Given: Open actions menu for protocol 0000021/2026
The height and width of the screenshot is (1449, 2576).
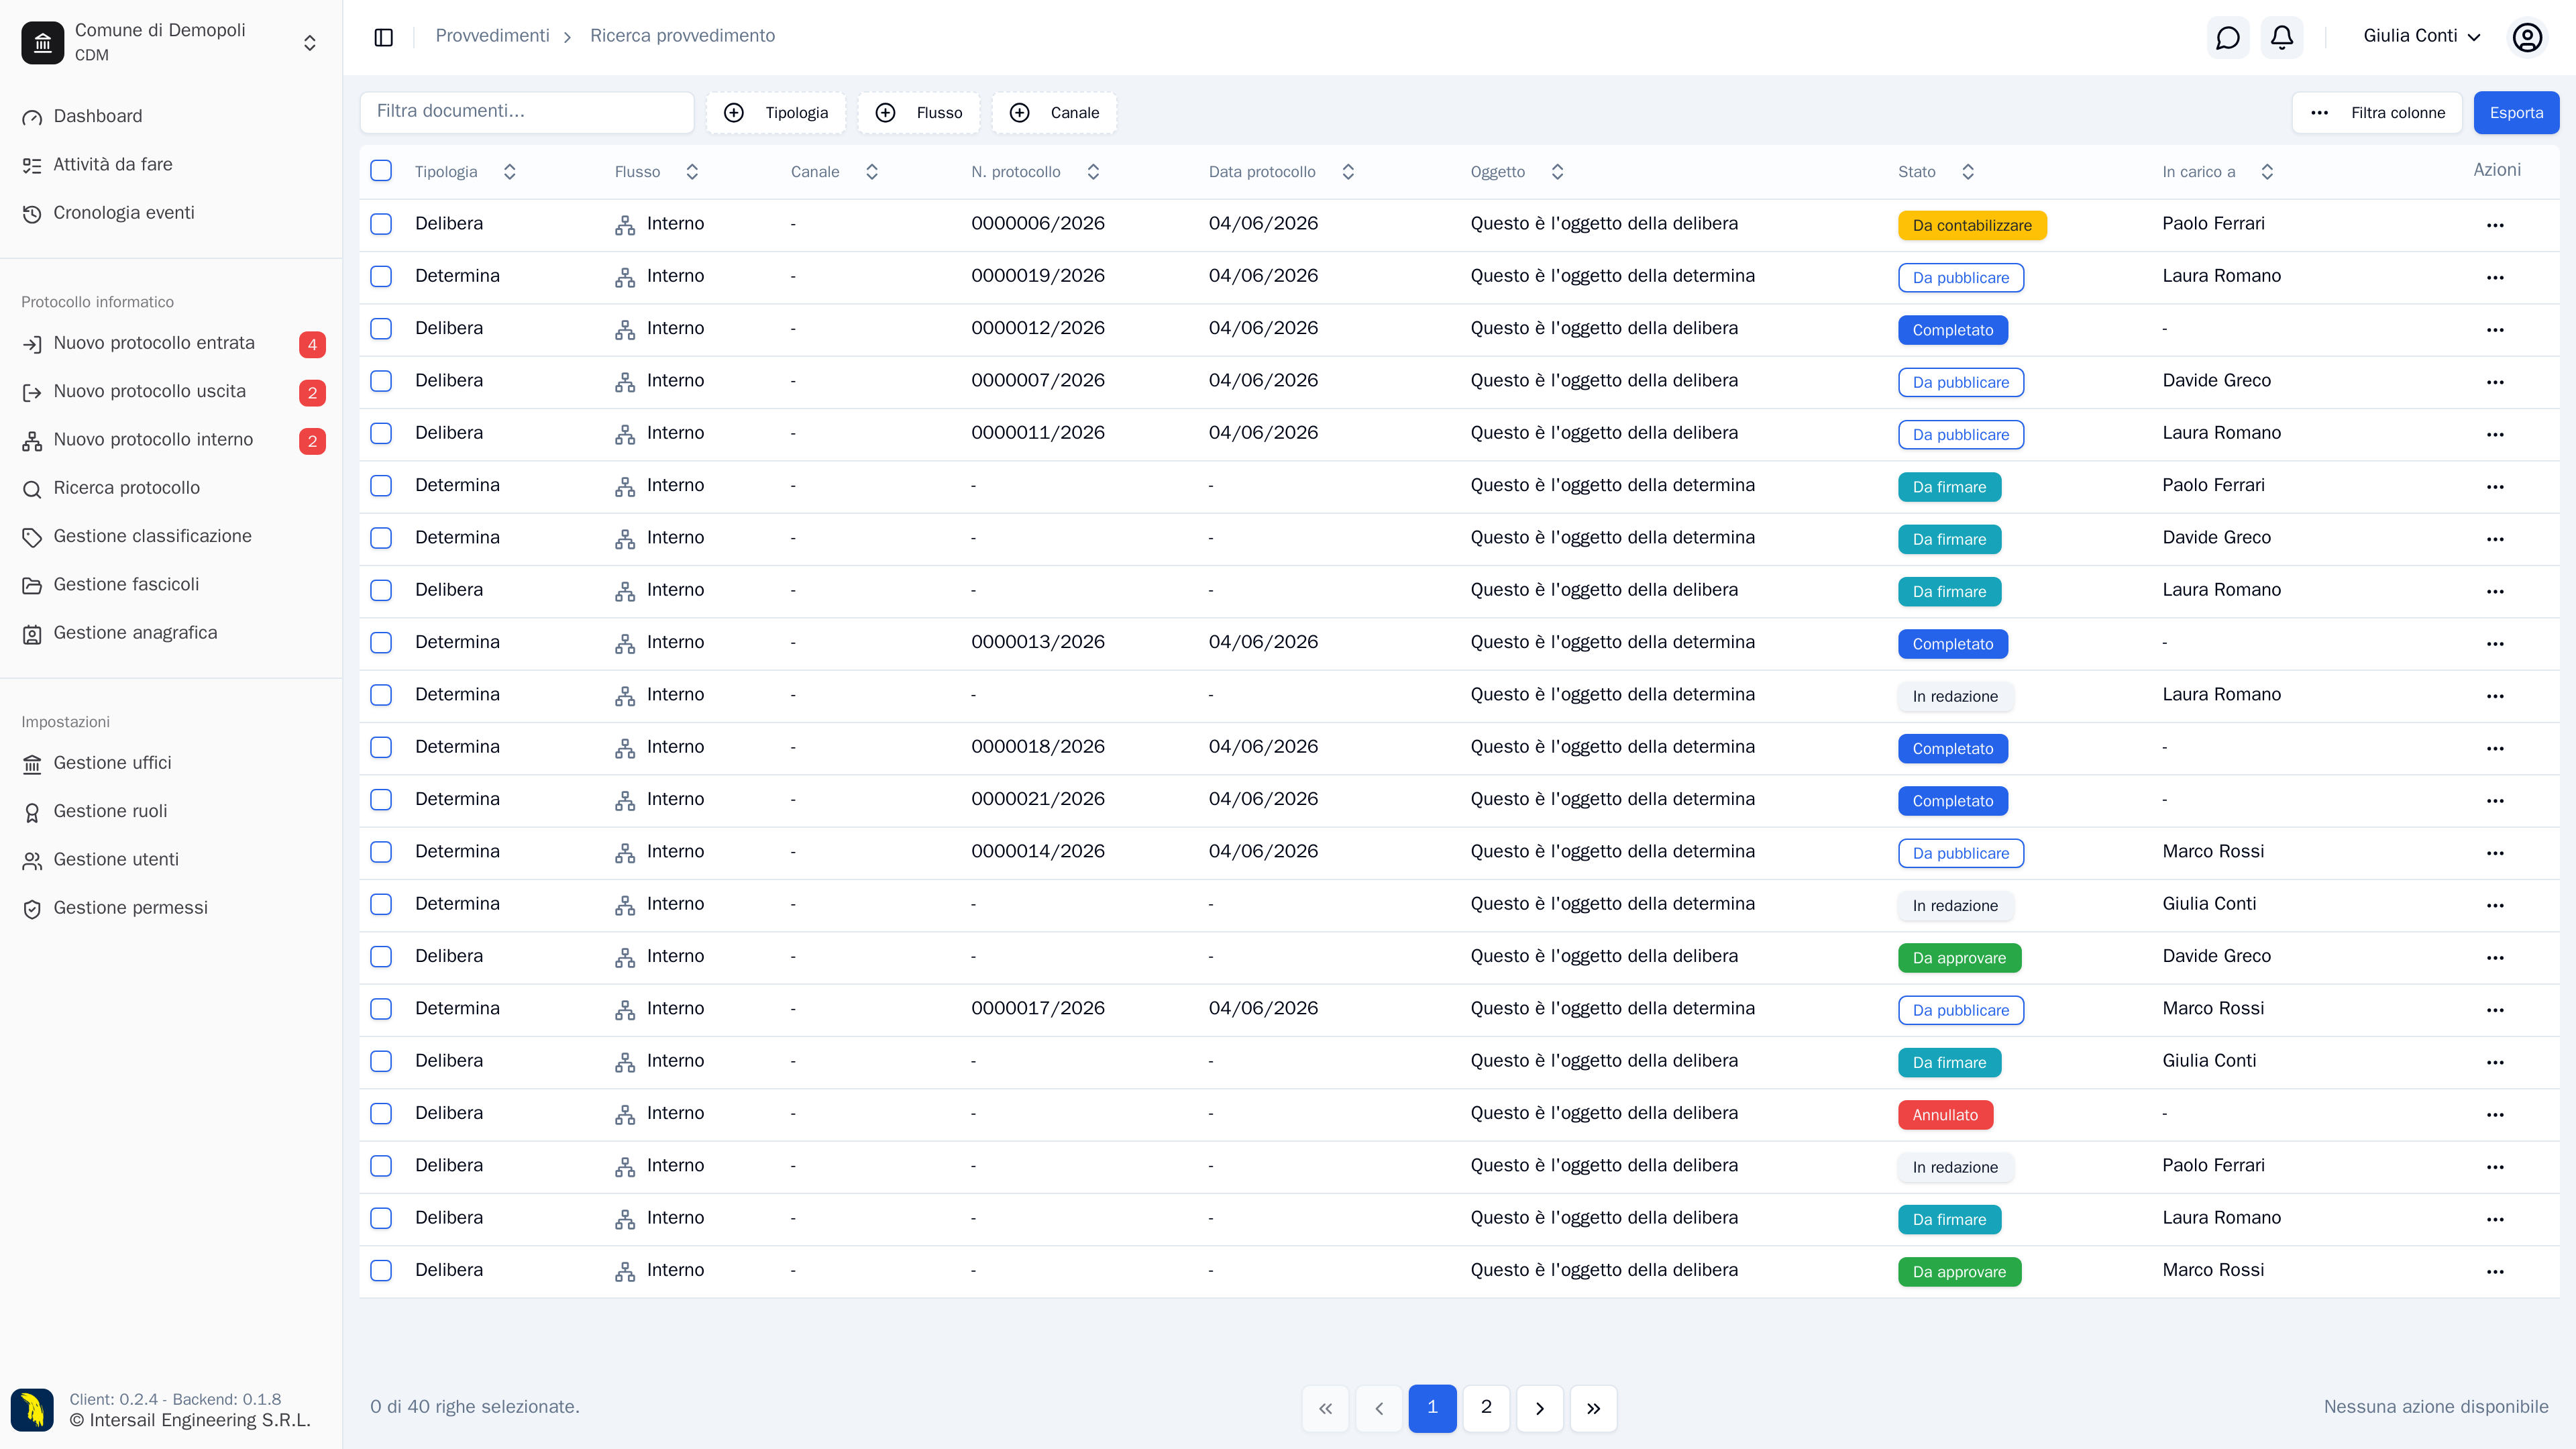Looking at the screenshot, I should tap(2495, 801).
